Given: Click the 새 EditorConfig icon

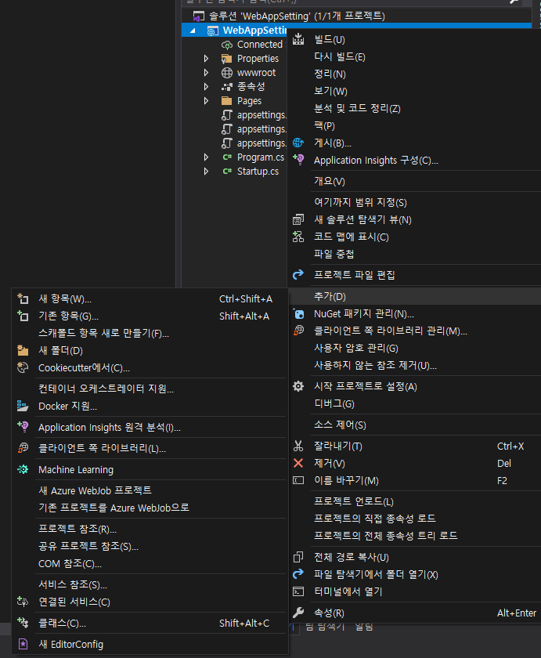Looking at the screenshot, I should tap(23, 644).
